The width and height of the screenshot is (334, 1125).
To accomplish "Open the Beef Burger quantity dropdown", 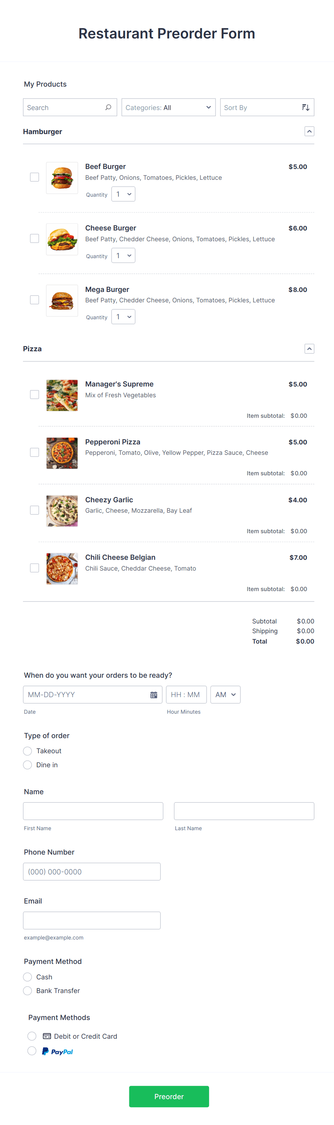I will [x=123, y=194].
